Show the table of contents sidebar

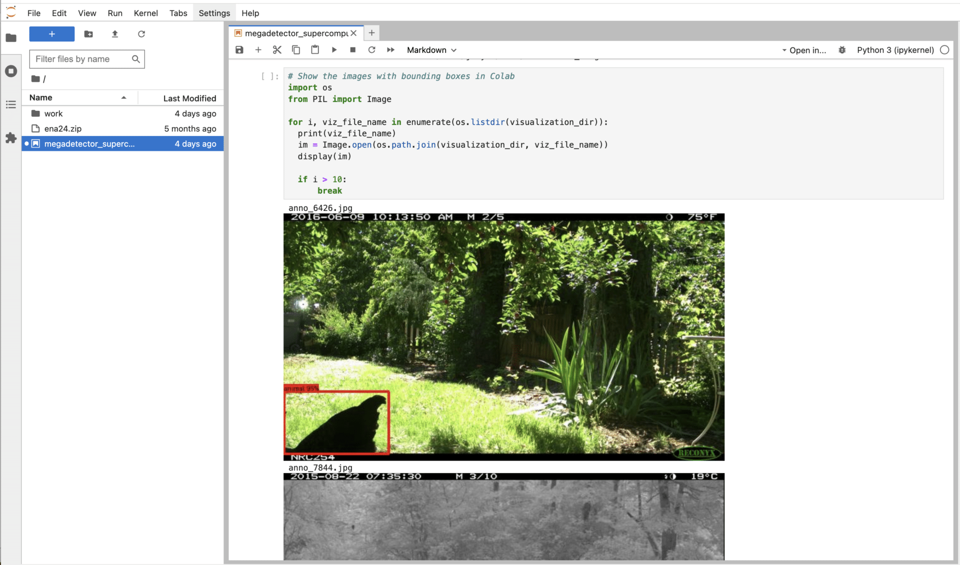11,104
